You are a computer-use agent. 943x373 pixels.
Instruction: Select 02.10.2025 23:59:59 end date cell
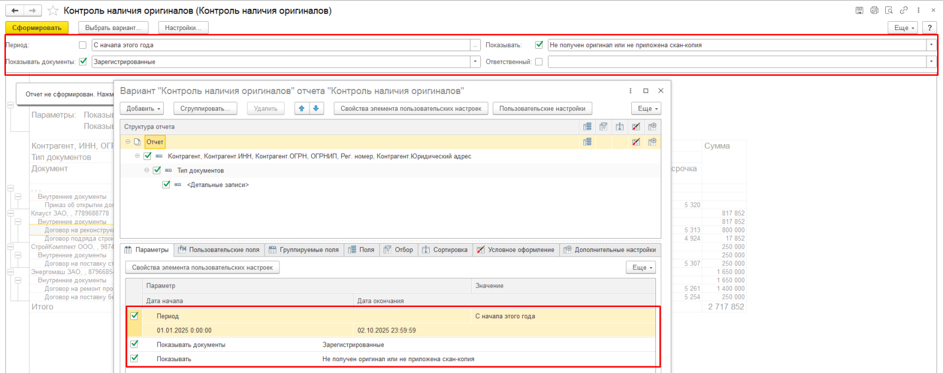click(387, 330)
